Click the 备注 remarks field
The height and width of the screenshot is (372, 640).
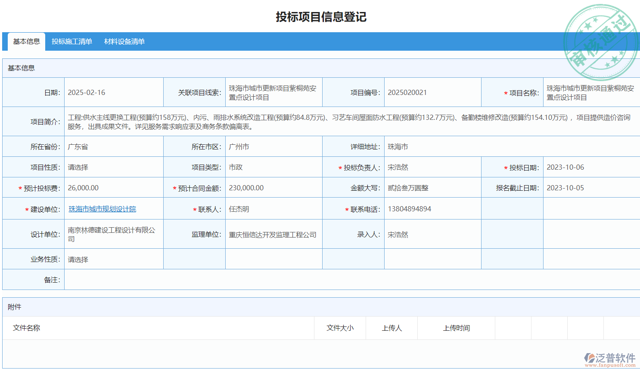[x=351, y=280]
